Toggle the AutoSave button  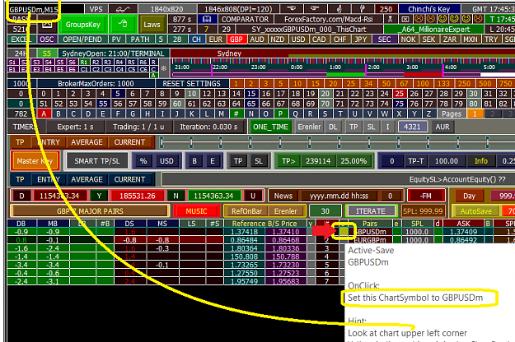[x=475, y=211]
